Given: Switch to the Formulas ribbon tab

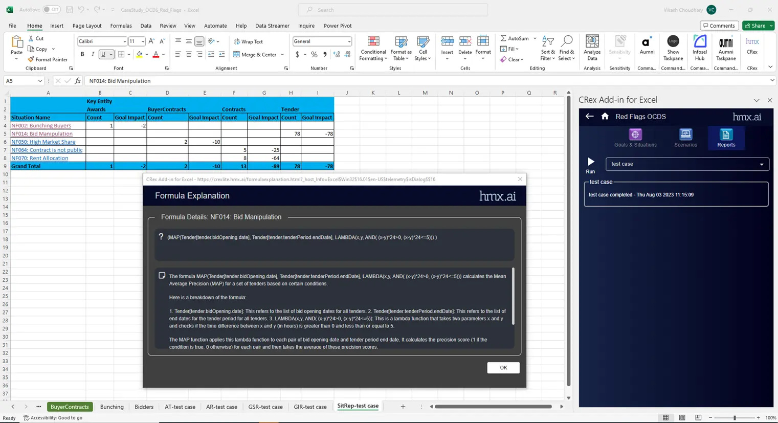Looking at the screenshot, I should pos(121,26).
